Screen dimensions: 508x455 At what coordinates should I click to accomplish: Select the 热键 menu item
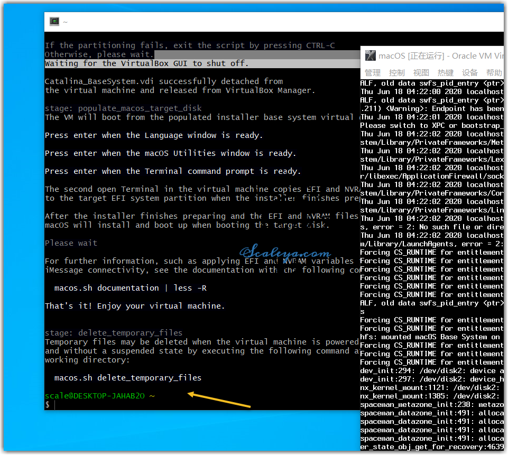coord(445,73)
